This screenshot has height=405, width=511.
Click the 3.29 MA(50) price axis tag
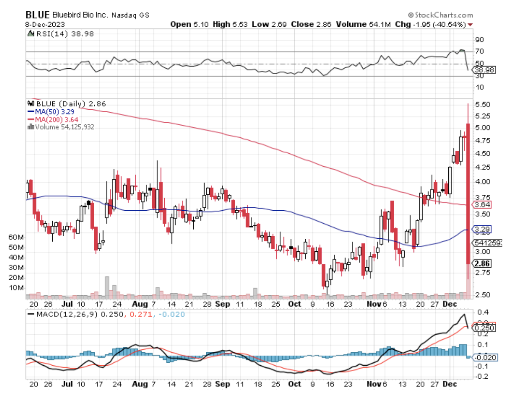[x=482, y=229]
